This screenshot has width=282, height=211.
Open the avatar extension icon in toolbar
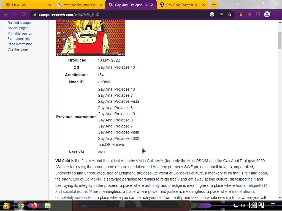pyautogui.click(x=241, y=14)
